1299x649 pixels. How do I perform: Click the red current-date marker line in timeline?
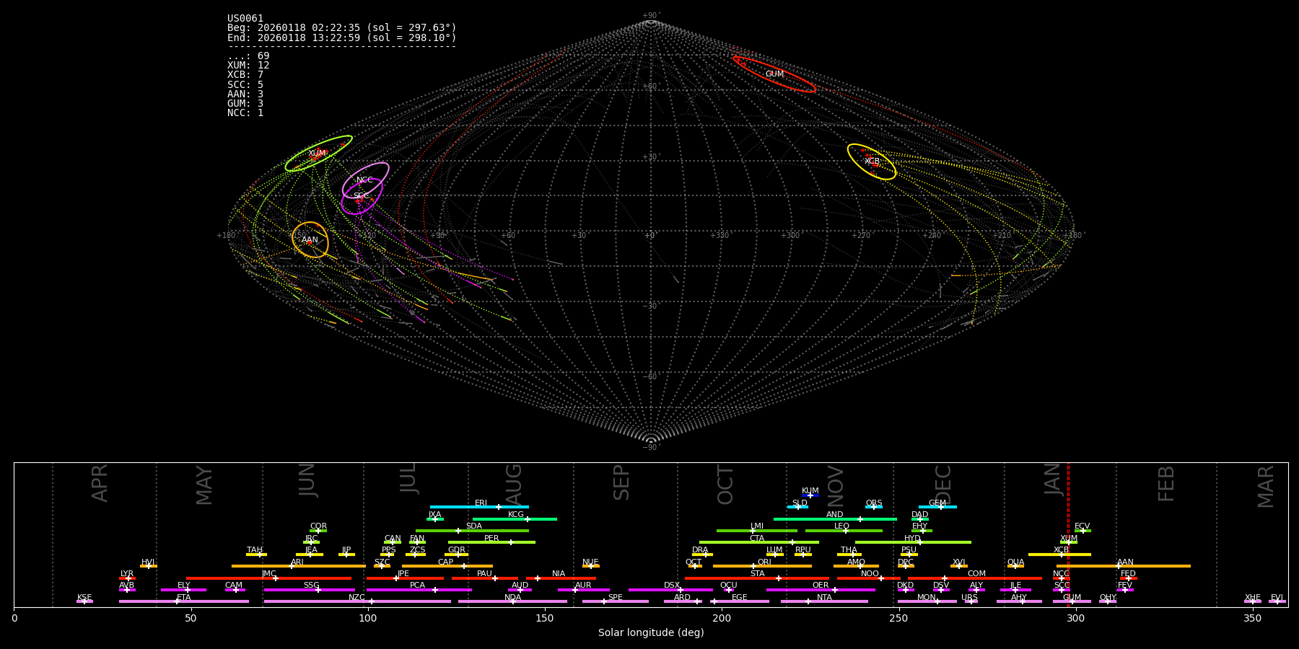[1068, 534]
